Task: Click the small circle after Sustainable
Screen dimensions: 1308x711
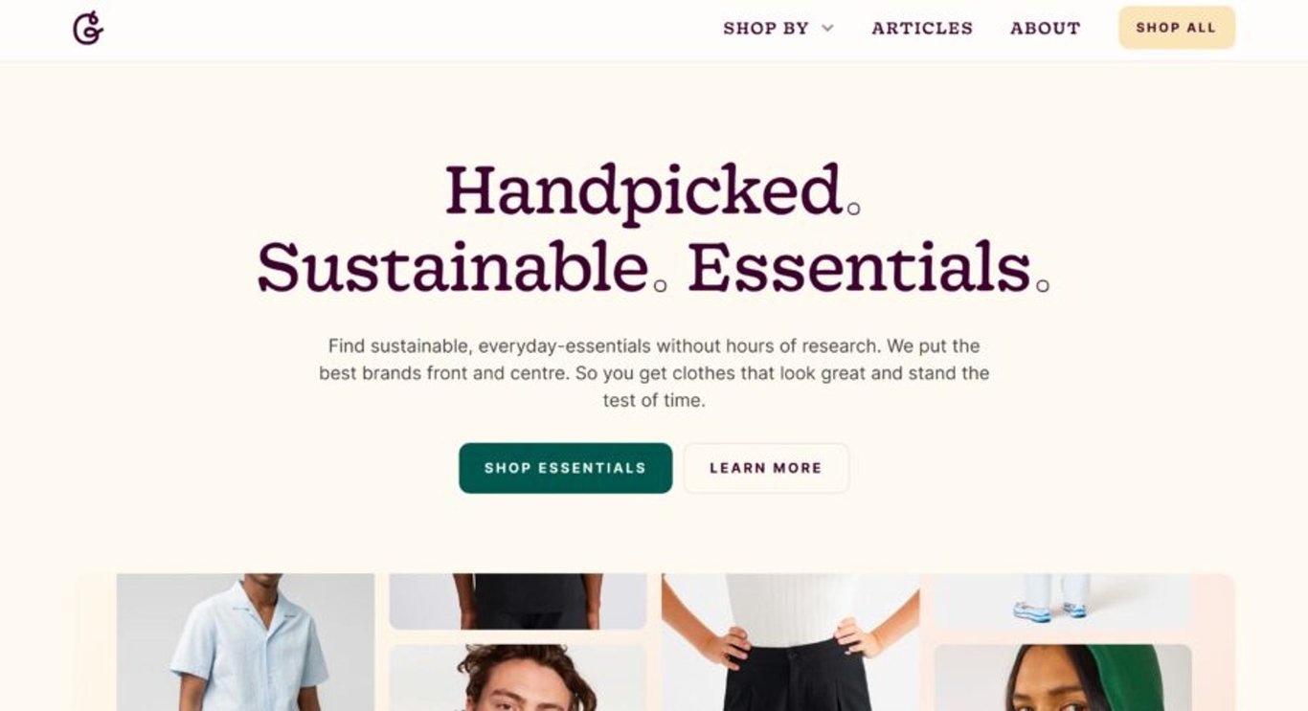Action: (x=660, y=284)
